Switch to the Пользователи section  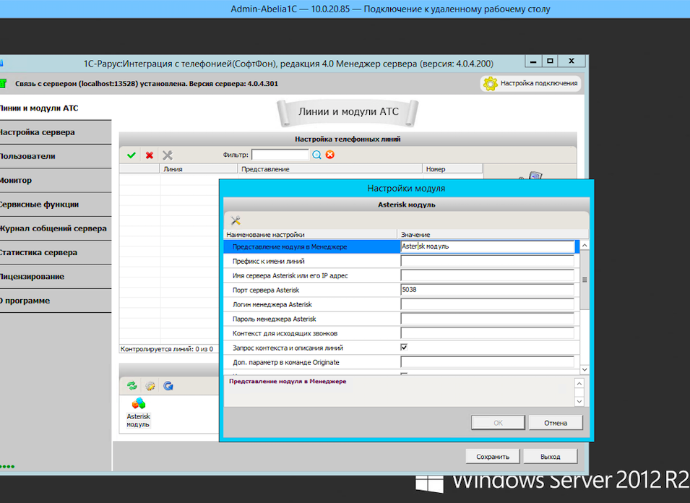pos(27,156)
